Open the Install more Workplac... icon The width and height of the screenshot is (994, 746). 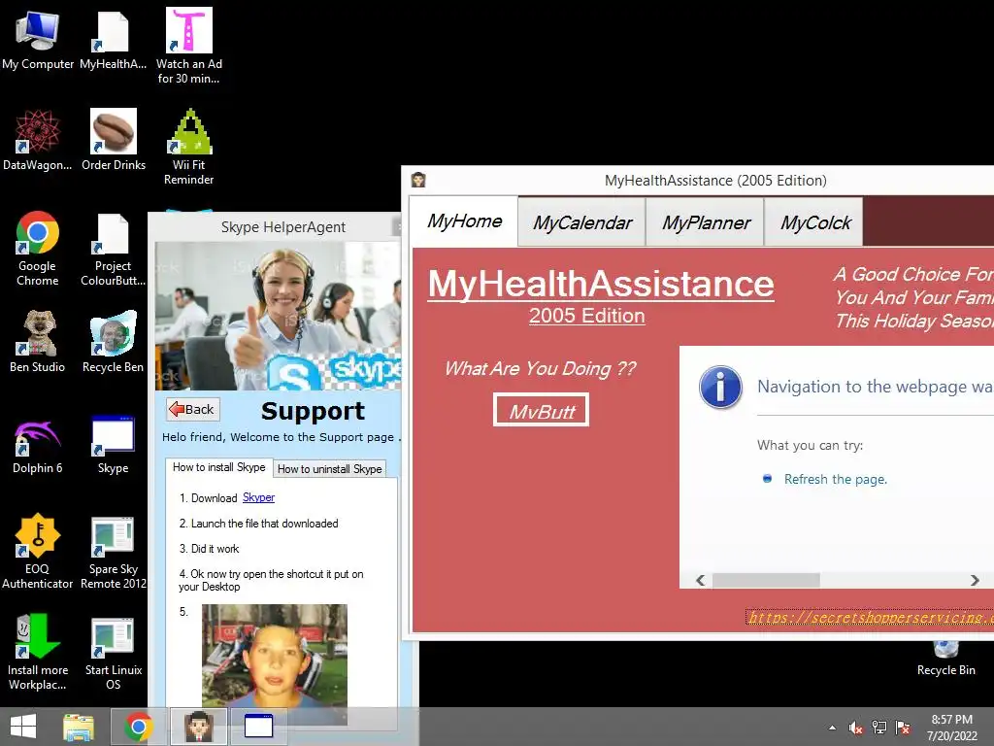(38, 652)
